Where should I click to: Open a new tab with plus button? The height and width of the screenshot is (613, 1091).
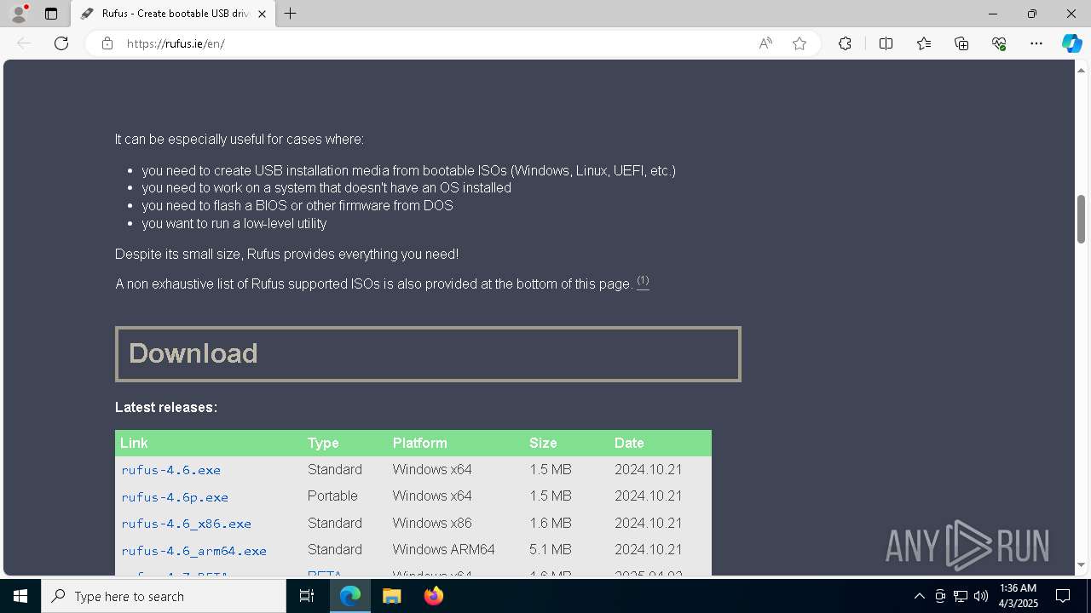291,14
